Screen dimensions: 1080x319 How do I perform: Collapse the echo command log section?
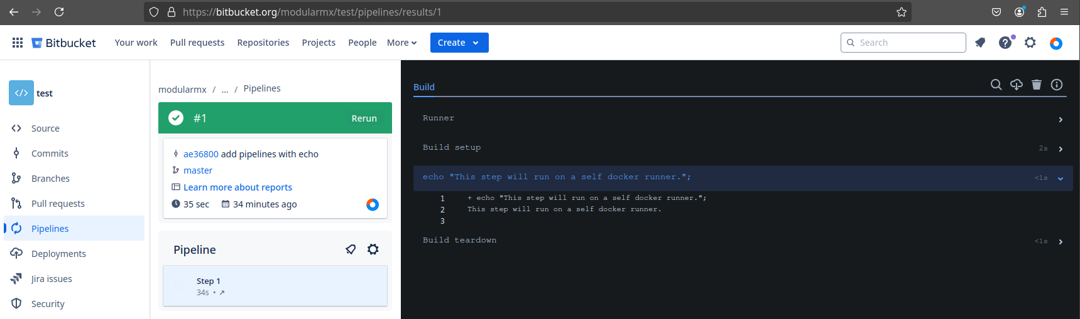point(1061,179)
